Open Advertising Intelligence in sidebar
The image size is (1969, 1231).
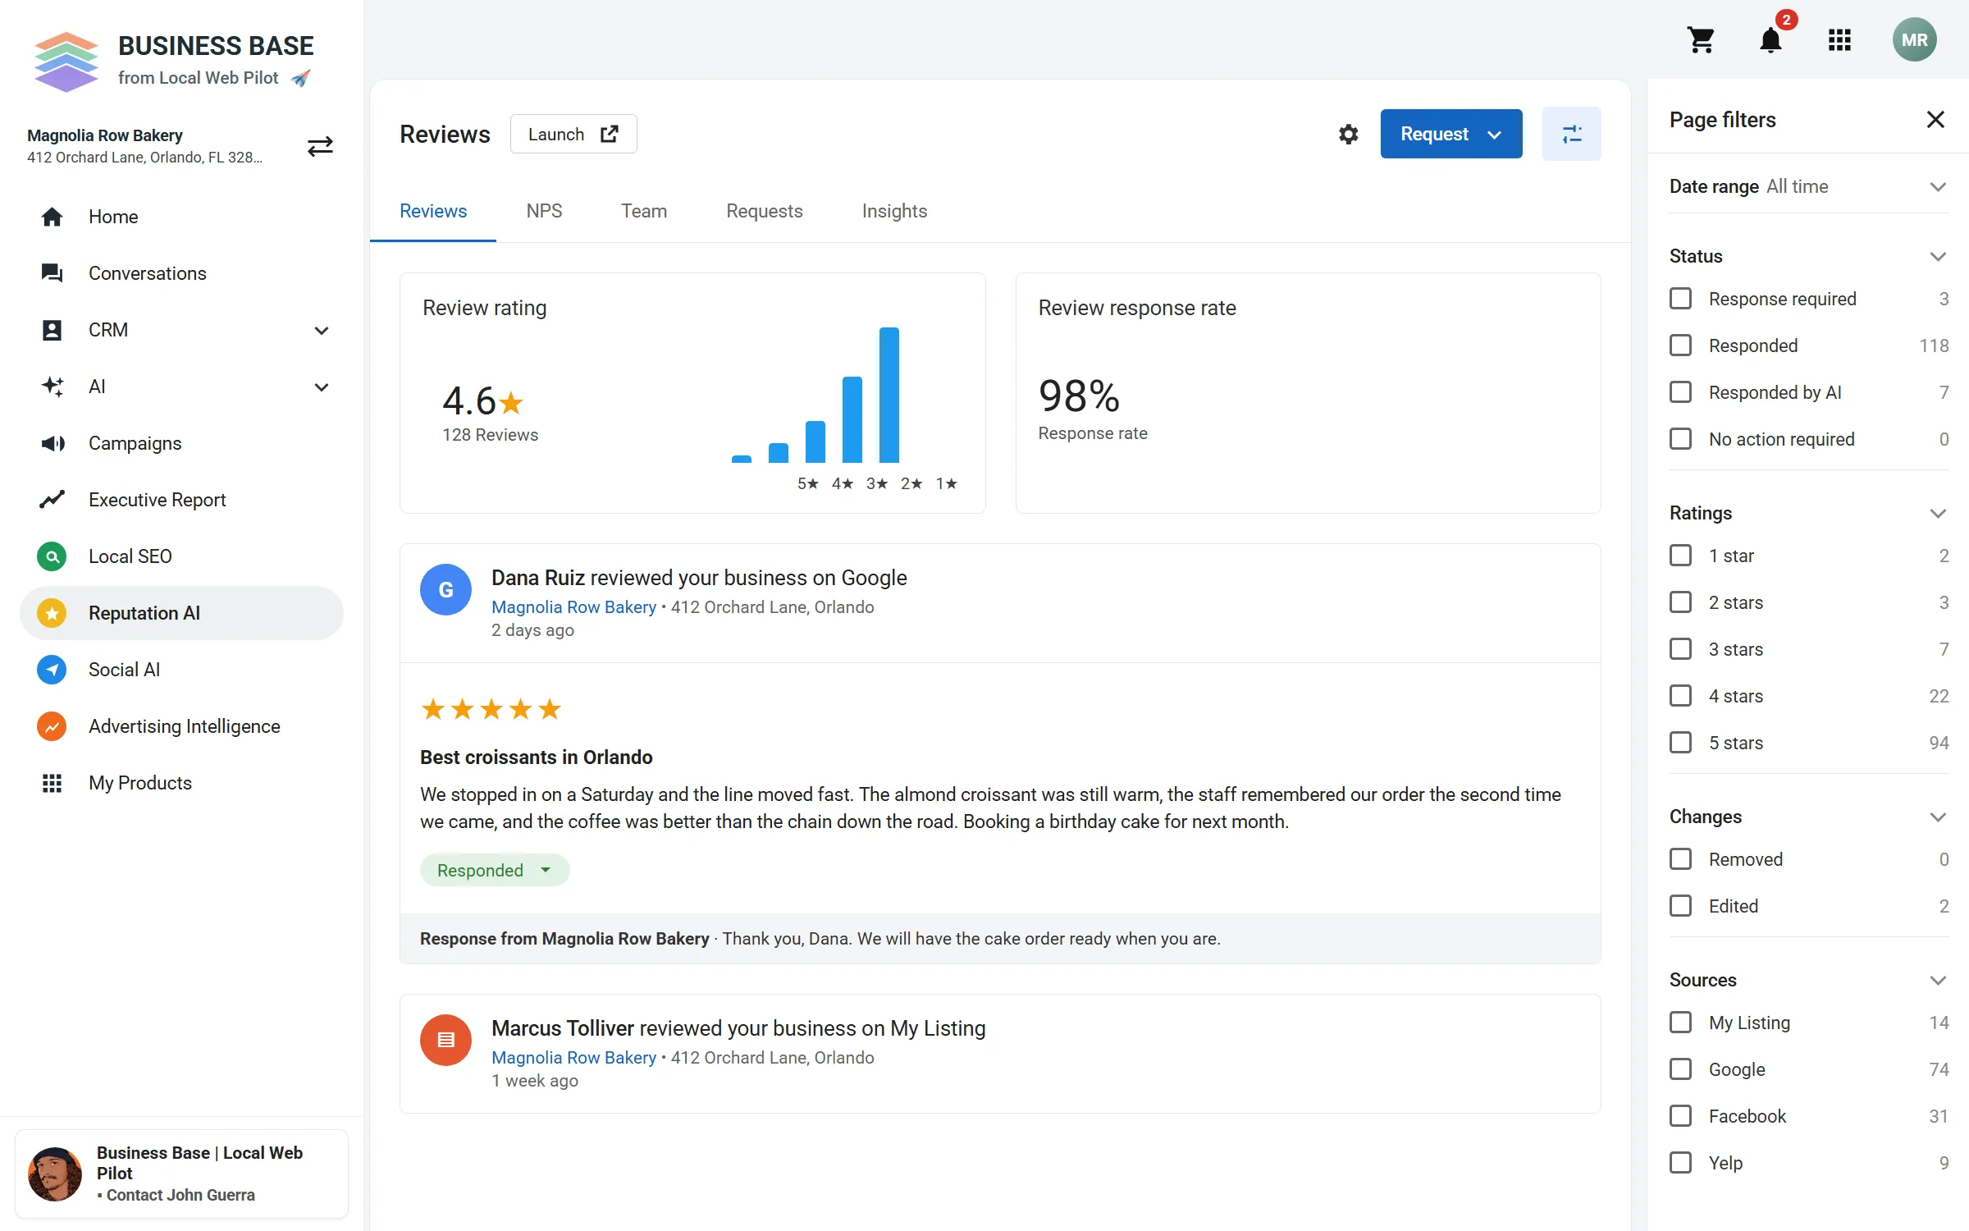tap(181, 726)
